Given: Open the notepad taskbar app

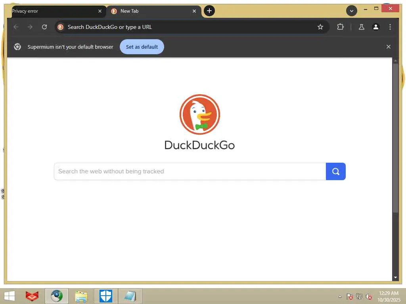Looking at the screenshot, I should [130, 296].
